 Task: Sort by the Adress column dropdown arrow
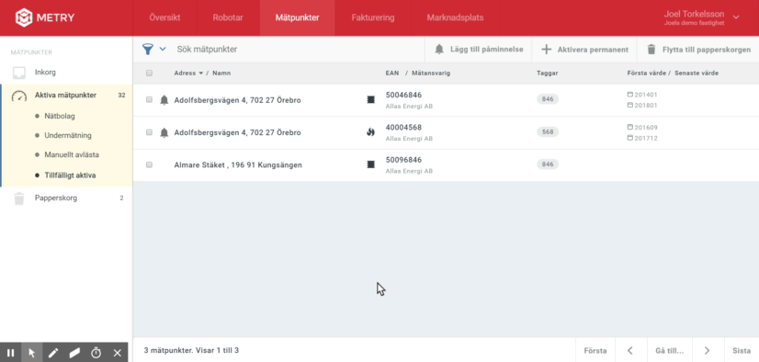click(201, 74)
